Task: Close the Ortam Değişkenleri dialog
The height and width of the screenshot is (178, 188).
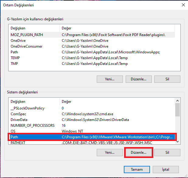Action: pos(183,5)
